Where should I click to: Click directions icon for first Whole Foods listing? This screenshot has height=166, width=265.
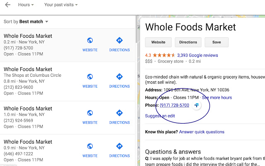click(119, 41)
